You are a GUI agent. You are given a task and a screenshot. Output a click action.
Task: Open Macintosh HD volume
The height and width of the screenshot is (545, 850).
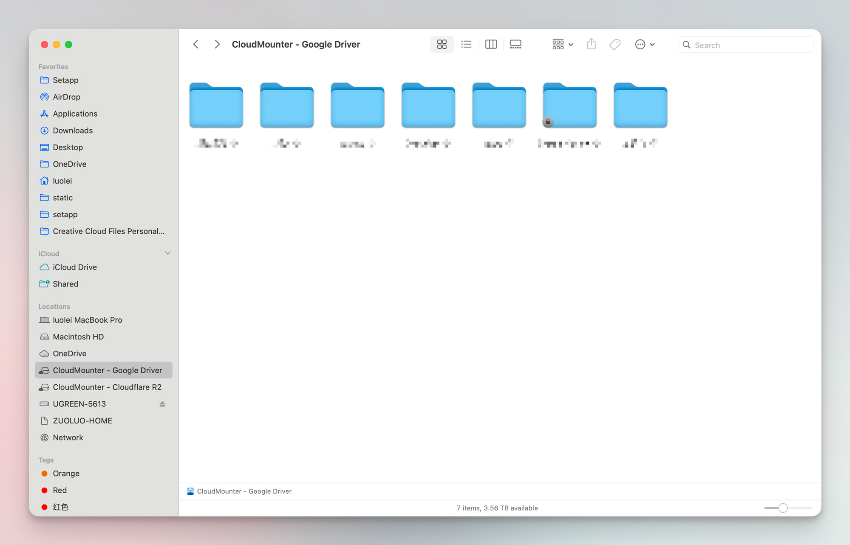(104, 337)
